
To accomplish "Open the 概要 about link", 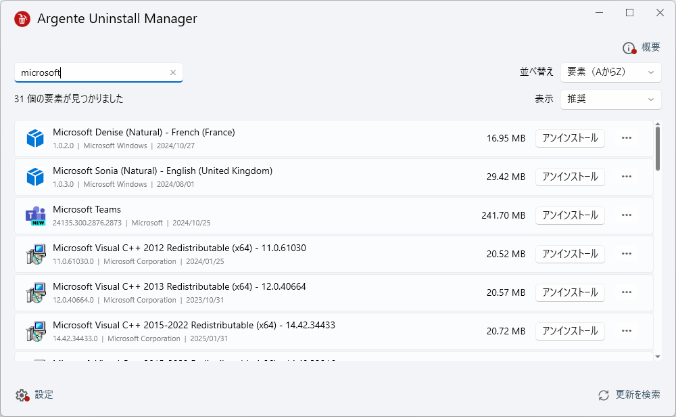I will pos(650,47).
